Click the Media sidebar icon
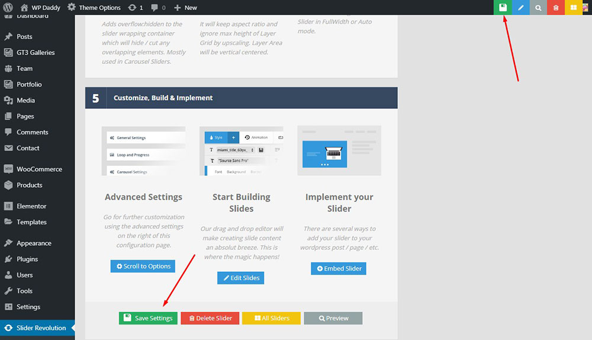592x340 pixels. pos(8,100)
